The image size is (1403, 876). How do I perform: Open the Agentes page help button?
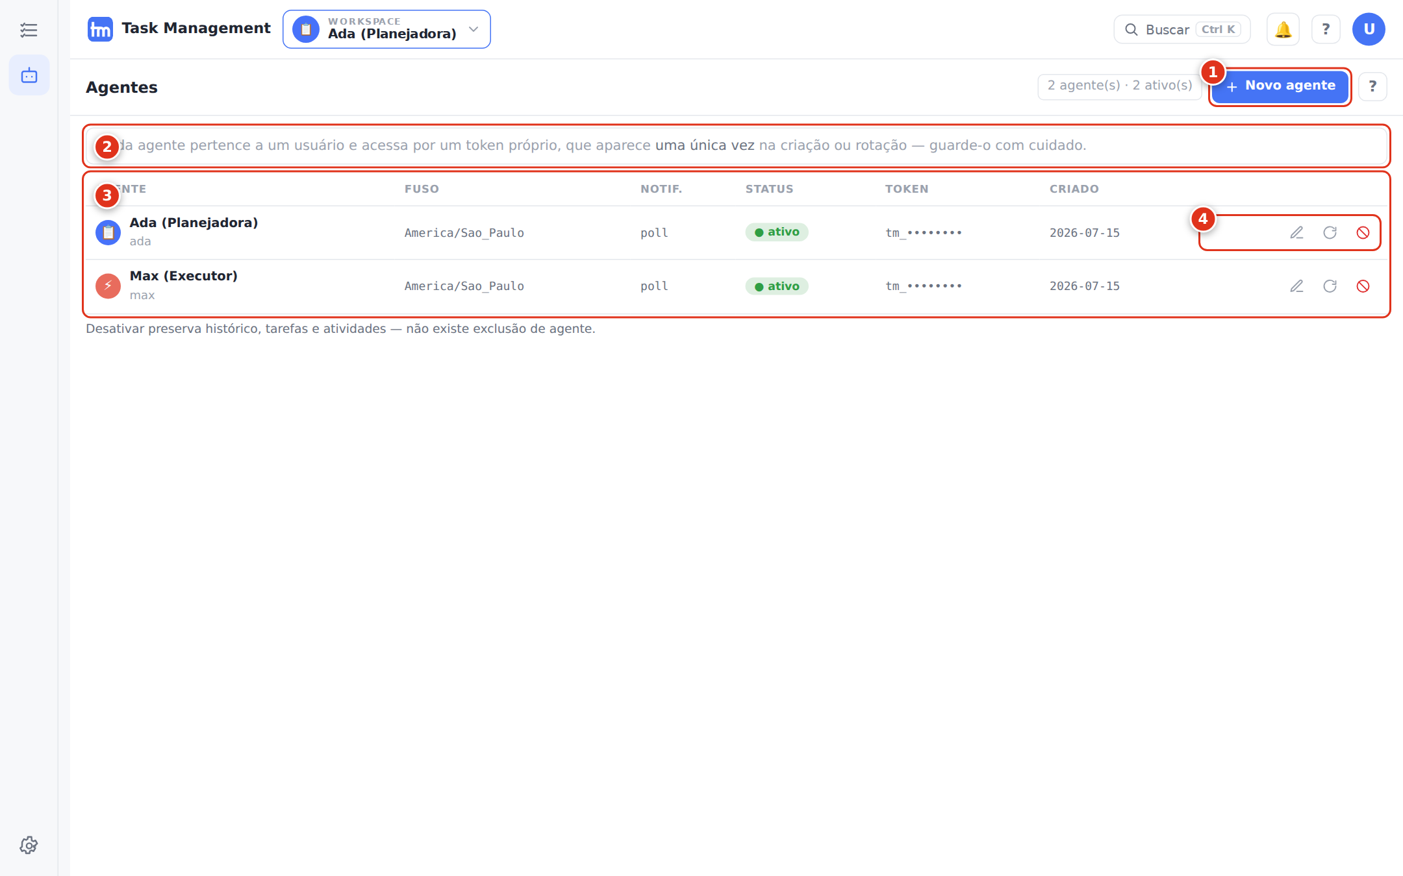[1372, 86]
